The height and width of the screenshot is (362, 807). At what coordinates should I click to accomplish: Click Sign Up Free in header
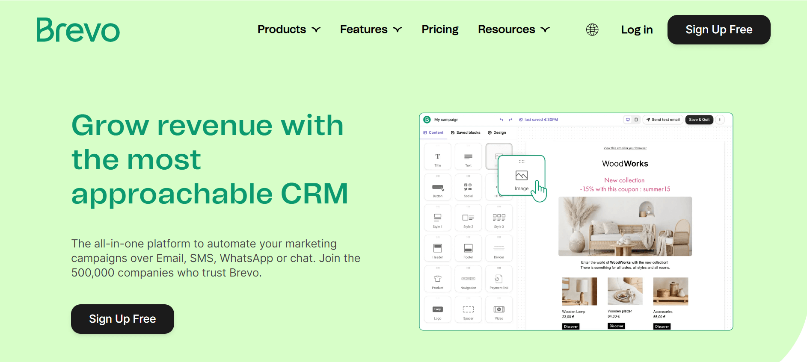tap(719, 29)
